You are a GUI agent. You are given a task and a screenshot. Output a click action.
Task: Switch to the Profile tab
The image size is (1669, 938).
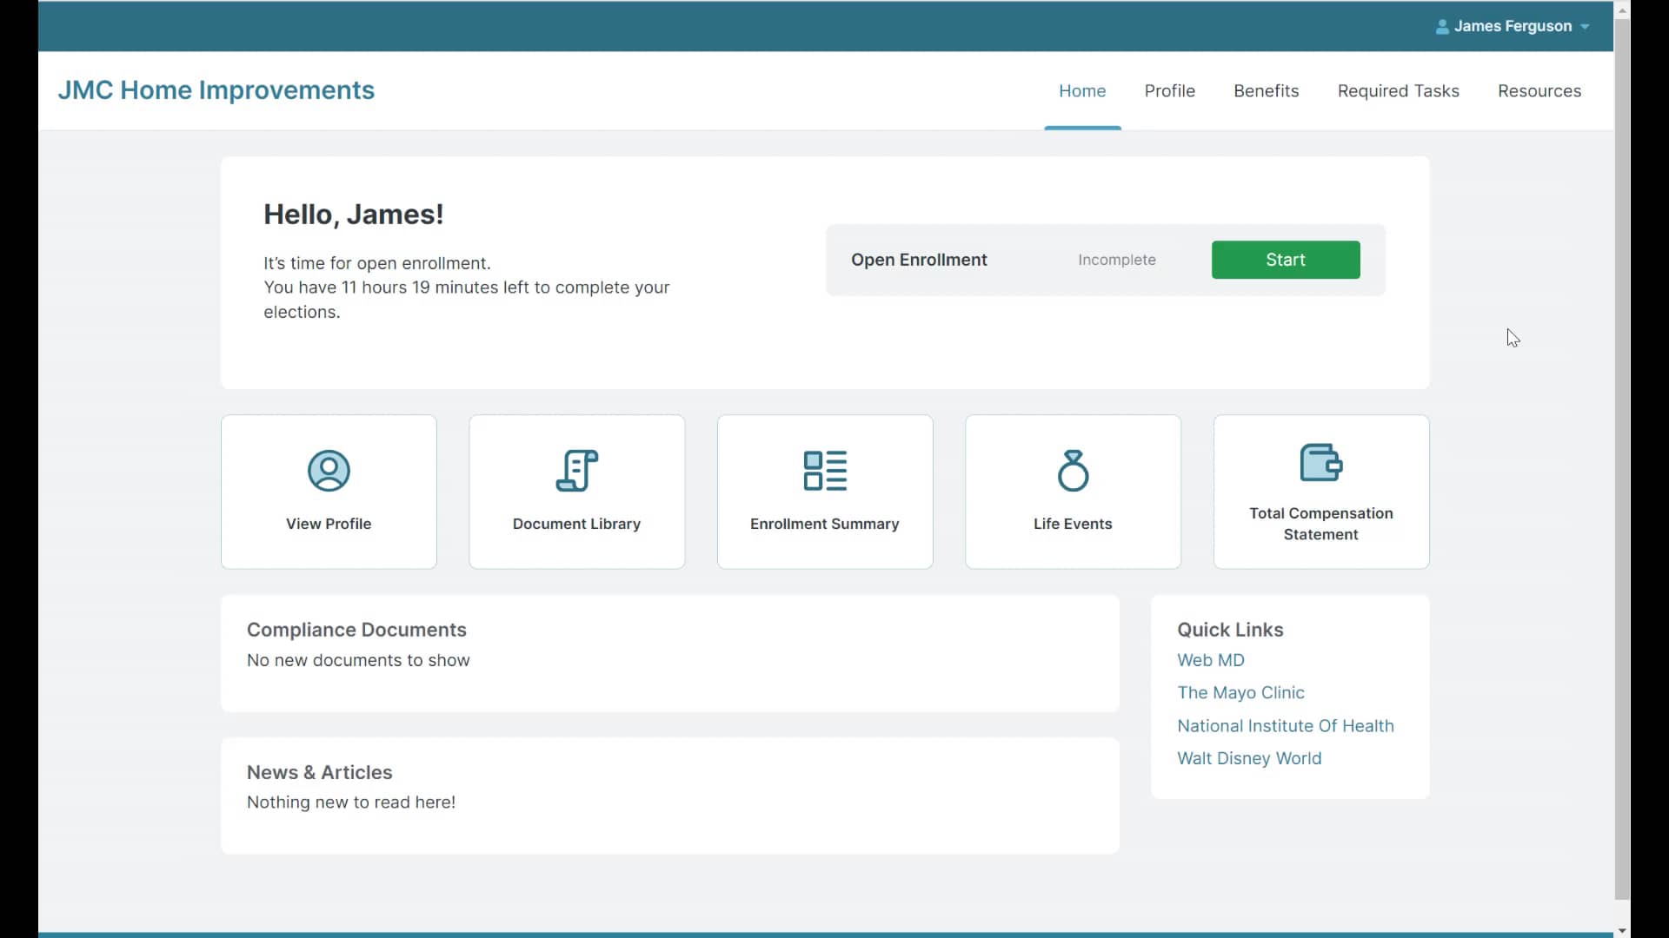tap(1169, 90)
